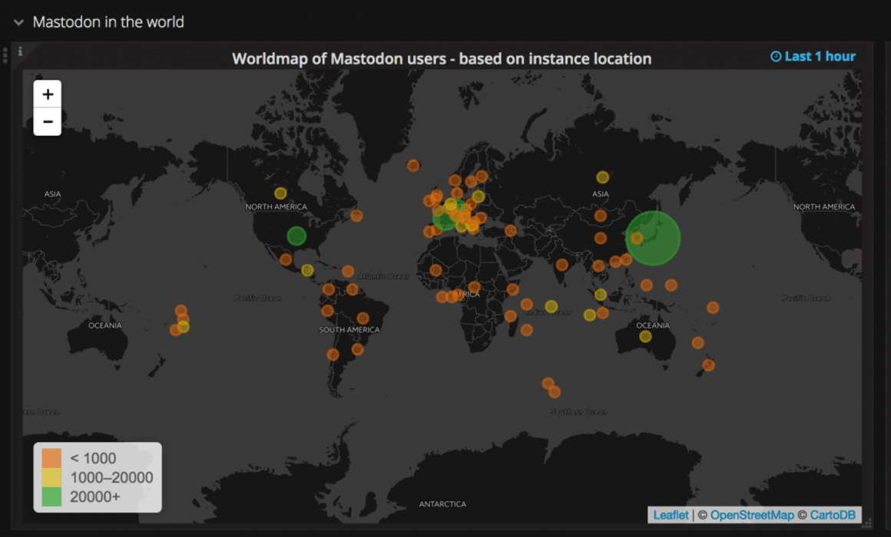Click the "Atlantic Ocean" map label
The image size is (891, 537).
(383, 276)
